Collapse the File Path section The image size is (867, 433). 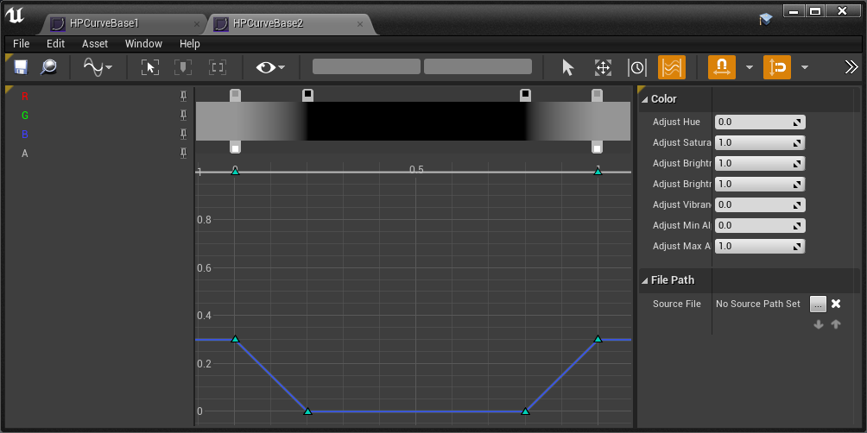coord(644,280)
